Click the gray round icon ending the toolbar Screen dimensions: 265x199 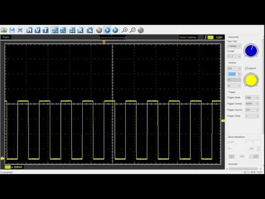tap(141, 30)
